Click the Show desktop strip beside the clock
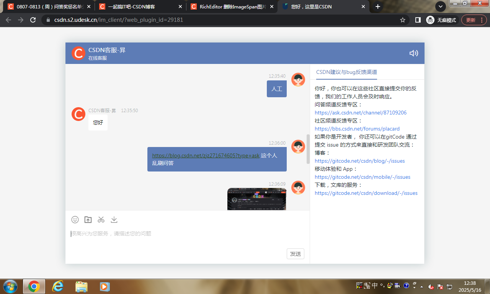The width and height of the screenshot is (490, 294). coord(487,286)
